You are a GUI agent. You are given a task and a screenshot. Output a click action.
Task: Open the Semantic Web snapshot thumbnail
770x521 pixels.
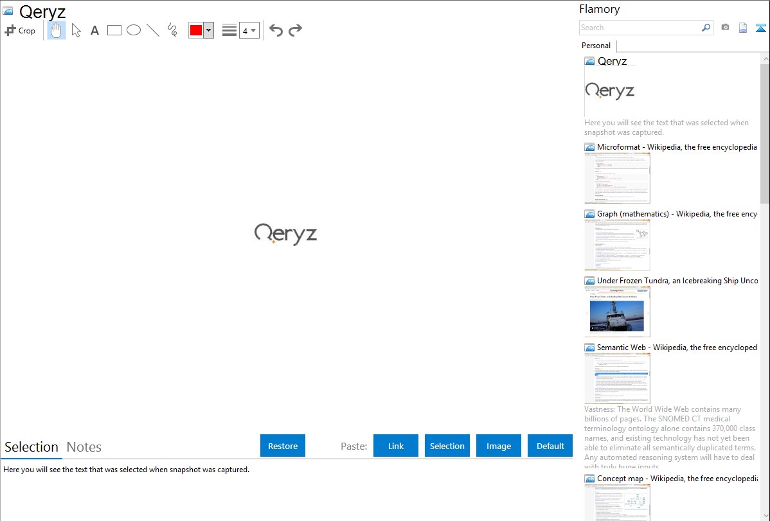[617, 378]
